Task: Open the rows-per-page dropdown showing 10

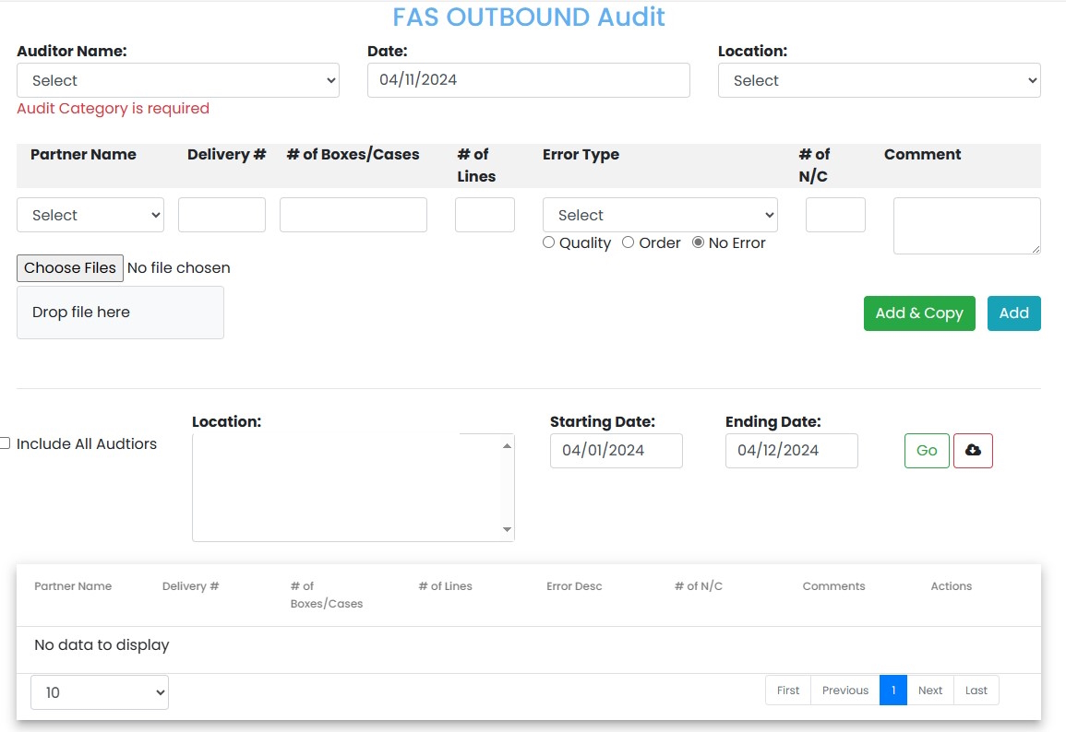Action: [99, 691]
